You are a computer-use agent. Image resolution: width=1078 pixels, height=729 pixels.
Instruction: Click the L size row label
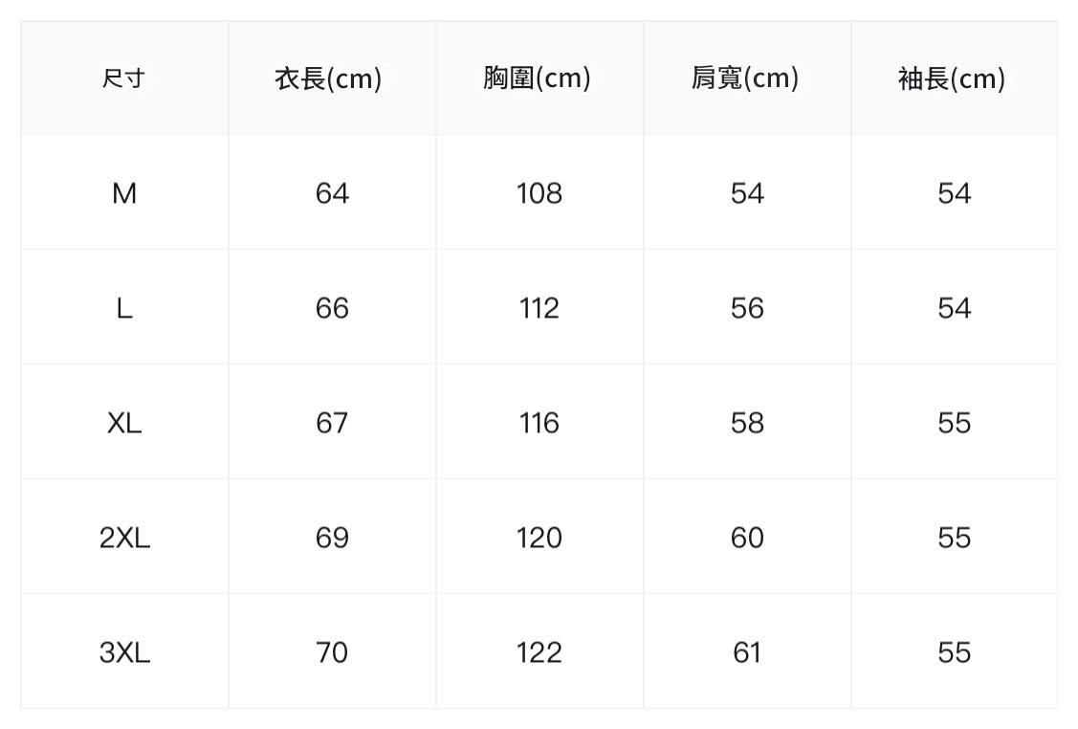[124, 308]
